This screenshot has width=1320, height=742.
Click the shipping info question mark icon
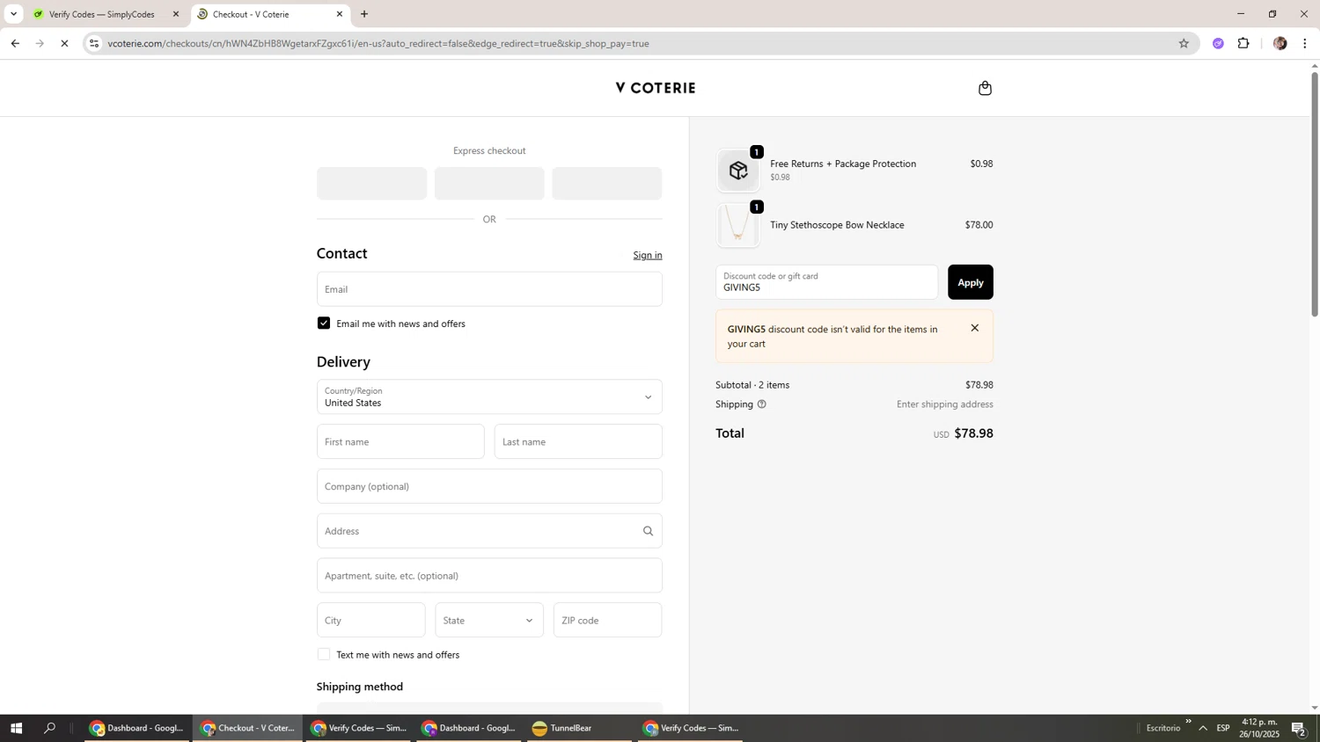coord(761,404)
